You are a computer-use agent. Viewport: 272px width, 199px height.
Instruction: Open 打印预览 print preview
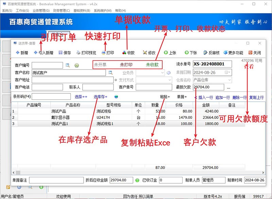[86, 53]
